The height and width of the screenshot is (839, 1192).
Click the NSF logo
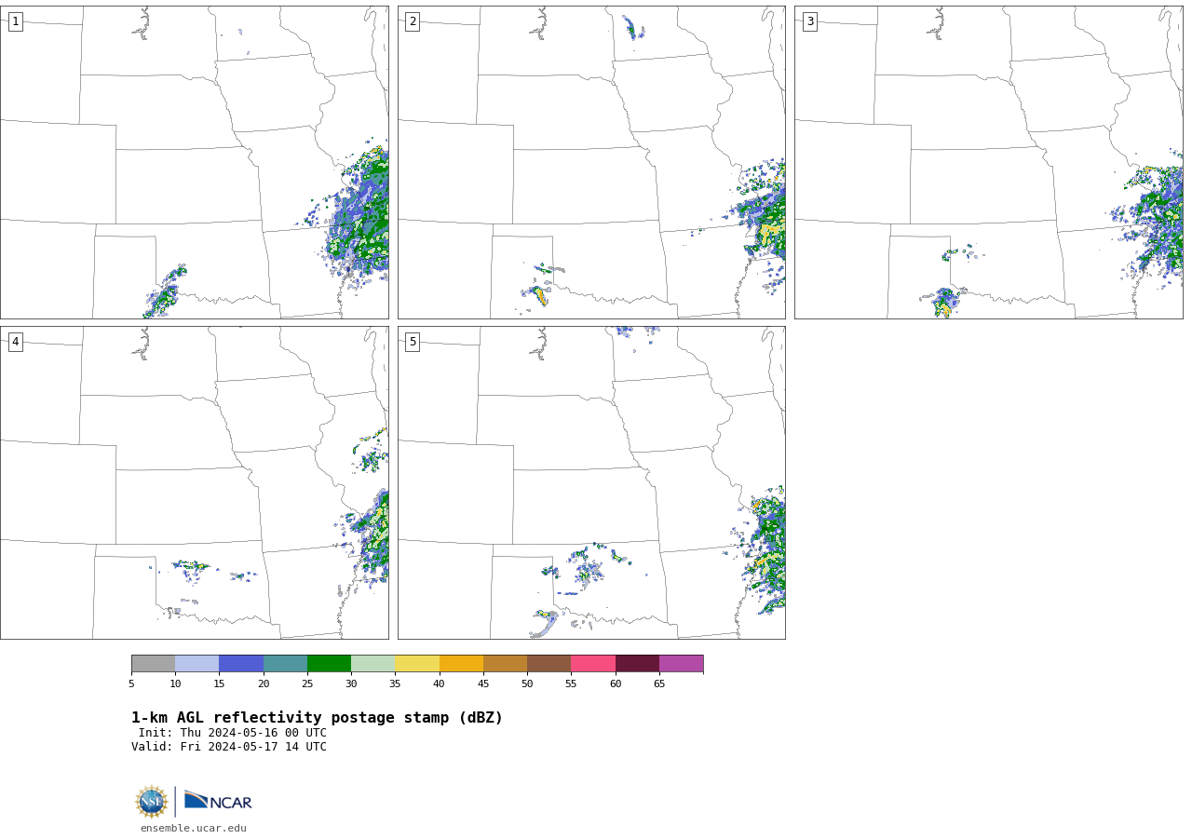pos(152,802)
